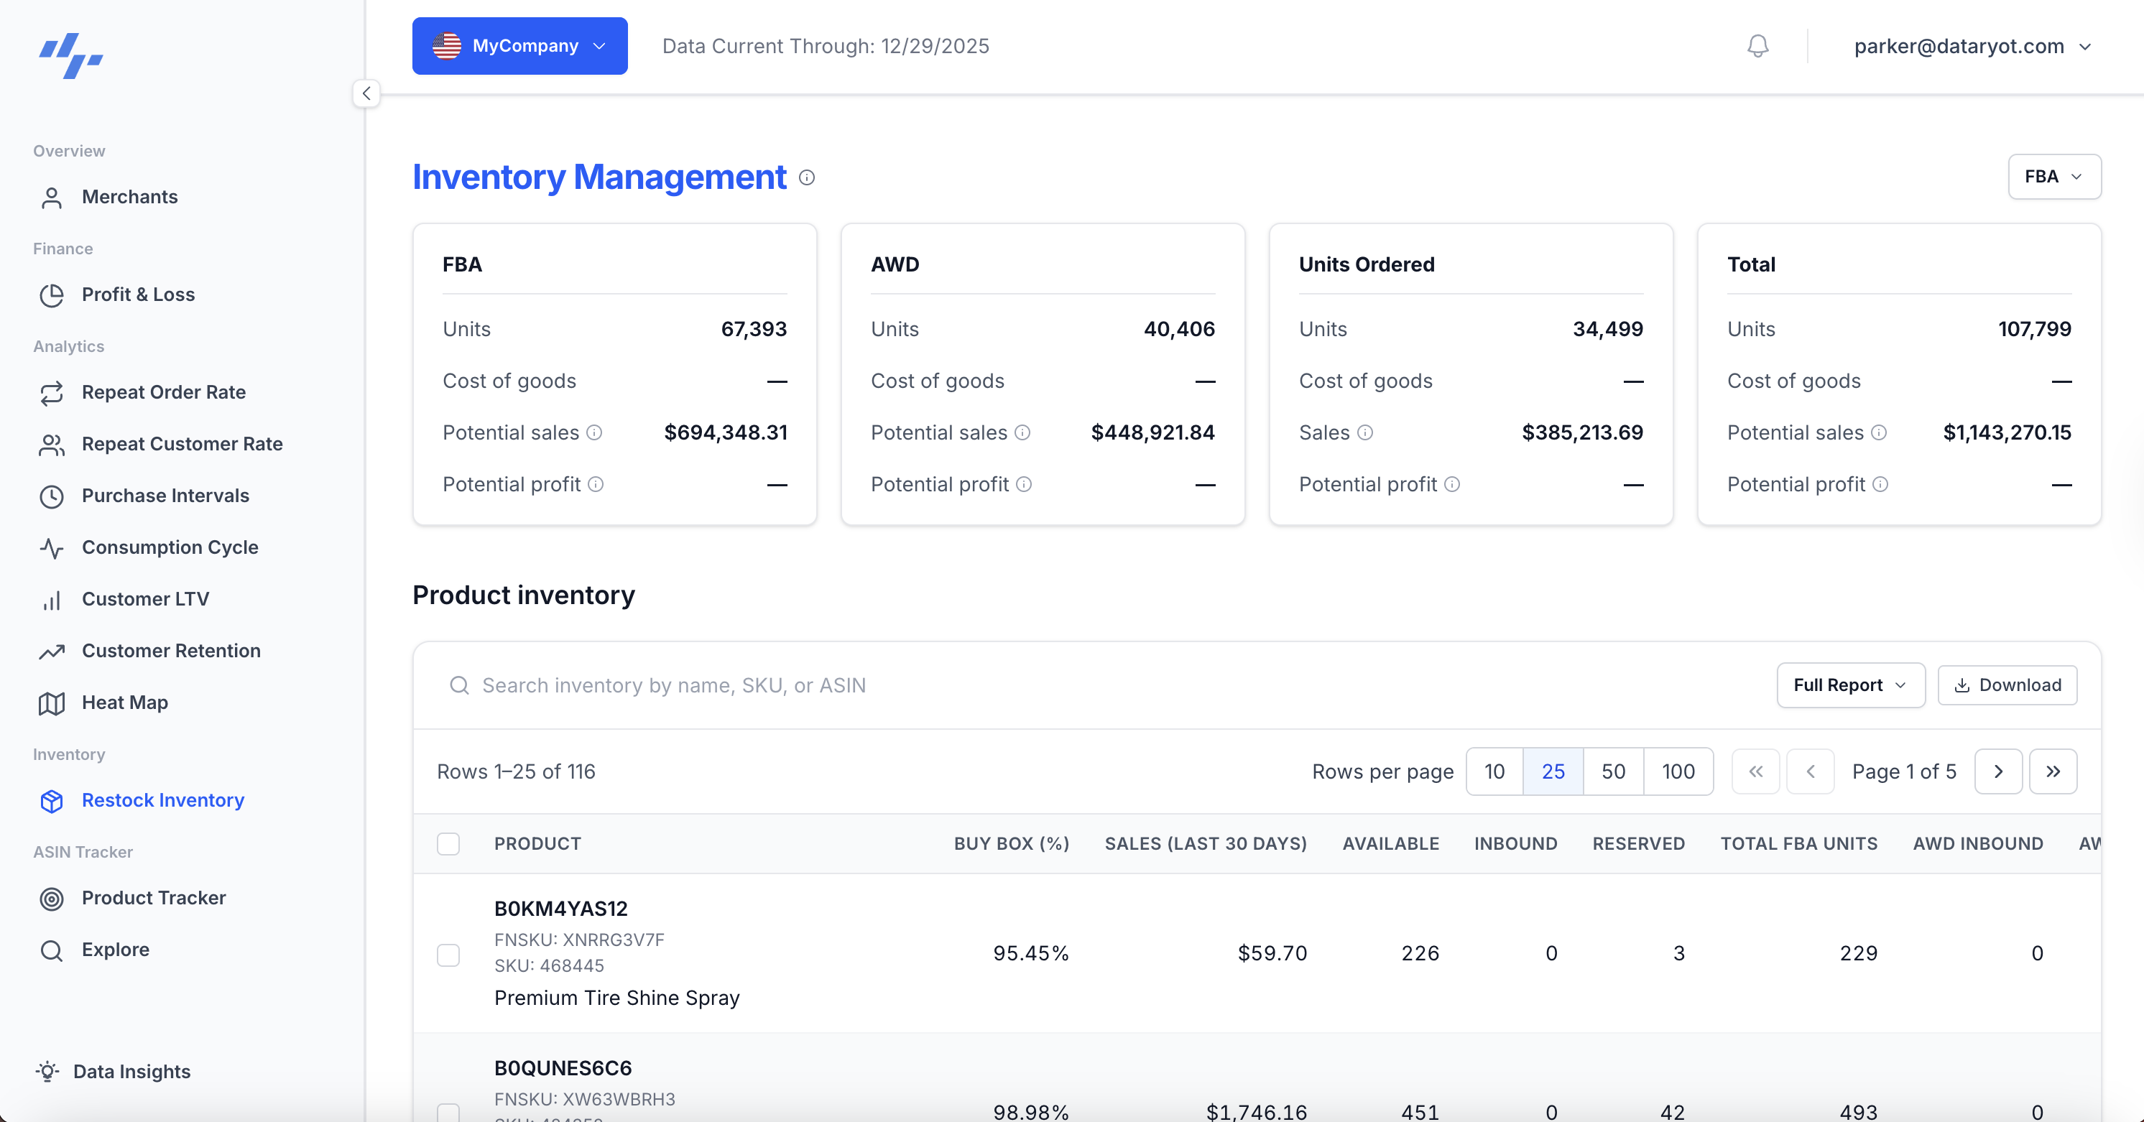Open the FBA filter dropdown
The height and width of the screenshot is (1122, 2144).
tap(2054, 177)
